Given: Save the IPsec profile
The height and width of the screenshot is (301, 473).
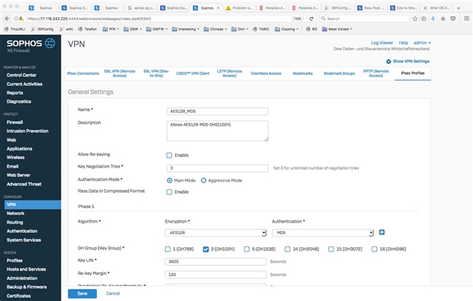Looking at the screenshot, I should [x=82, y=294].
